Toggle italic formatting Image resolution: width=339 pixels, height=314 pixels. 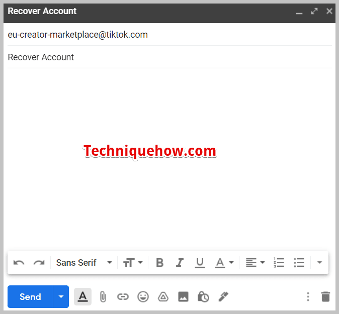[x=180, y=263]
